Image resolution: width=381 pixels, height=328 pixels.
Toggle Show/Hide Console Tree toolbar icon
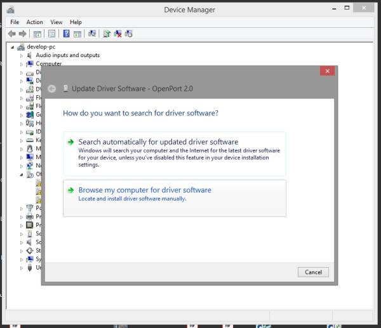tap(37, 34)
